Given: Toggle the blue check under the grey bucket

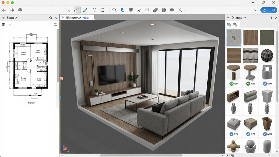Looking at the screenshot, I should pos(265,83).
